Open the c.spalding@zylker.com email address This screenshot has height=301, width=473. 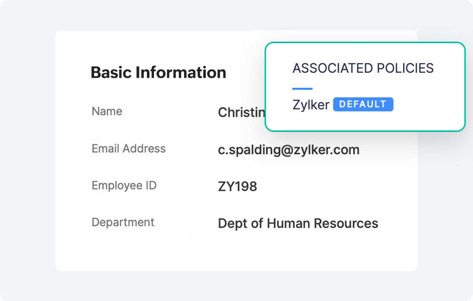[x=288, y=149]
